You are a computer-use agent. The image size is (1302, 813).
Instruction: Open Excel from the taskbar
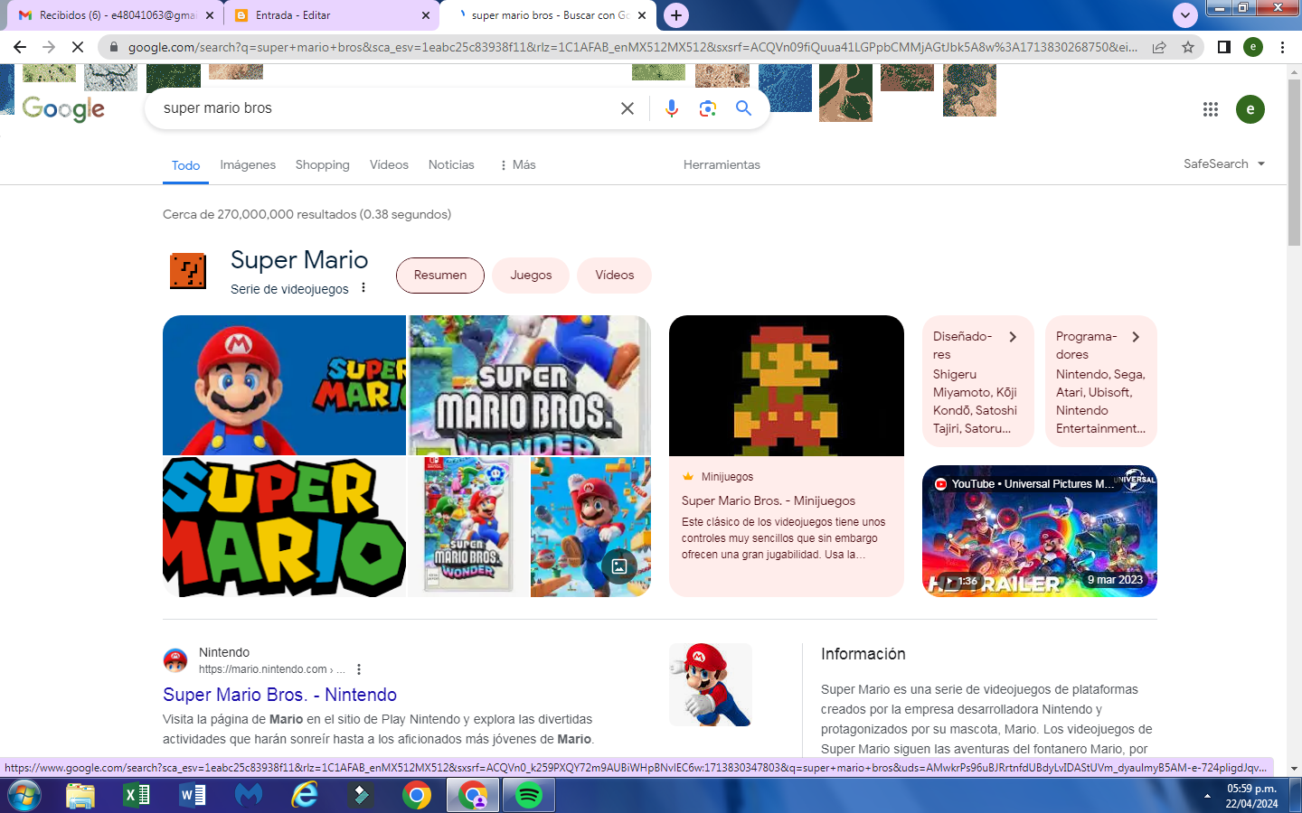[x=137, y=795]
